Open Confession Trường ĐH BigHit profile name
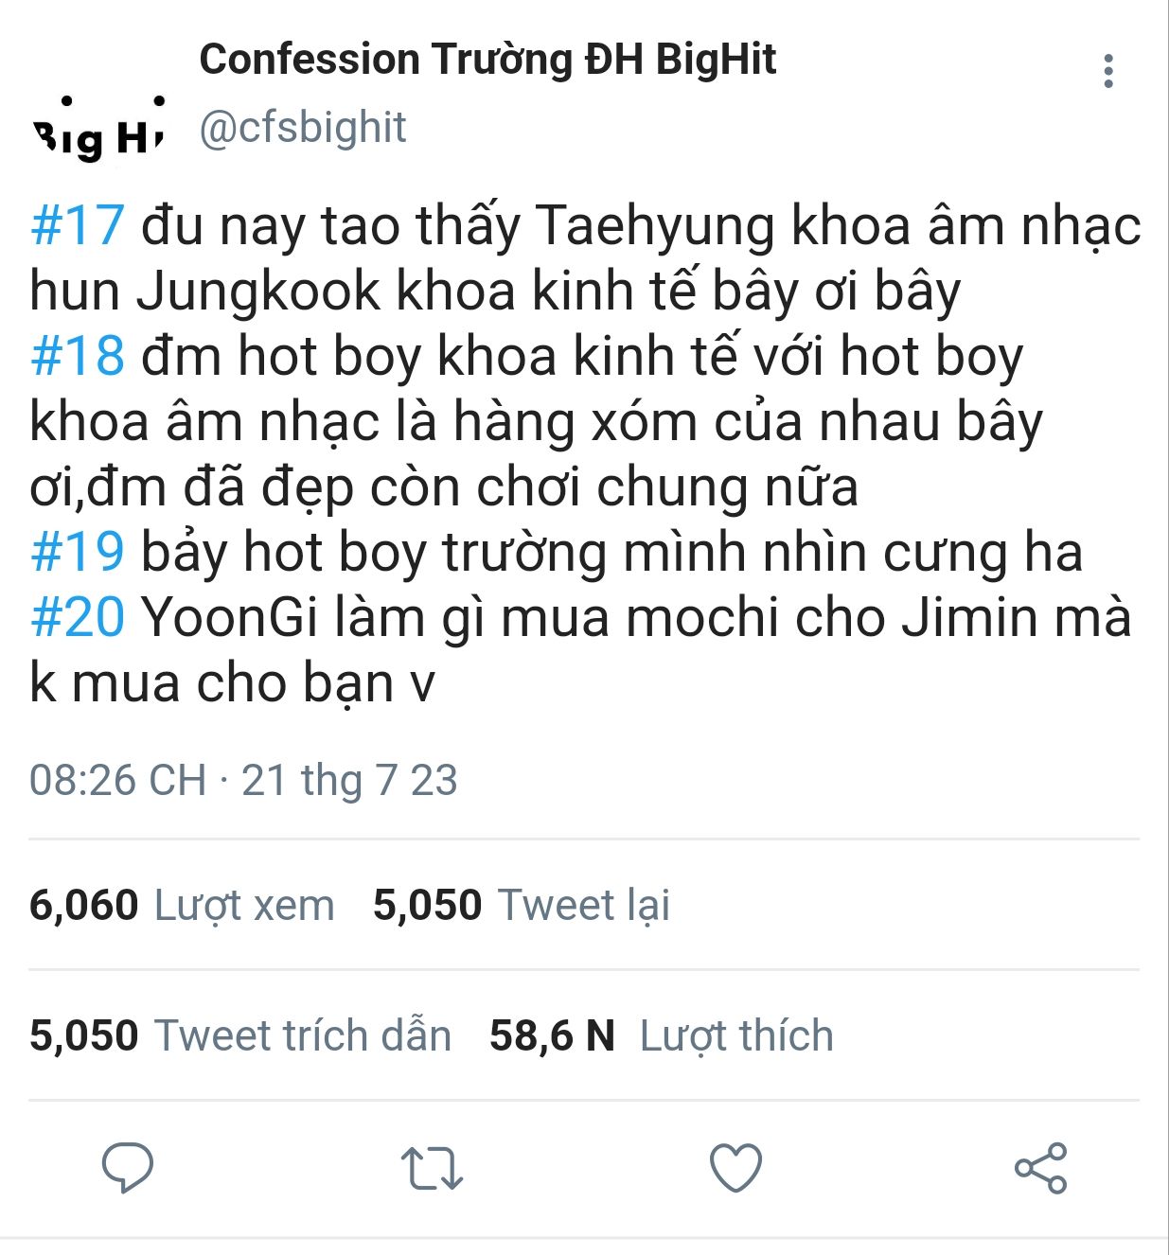The image size is (1169, 1255). [x=487, y=60]
